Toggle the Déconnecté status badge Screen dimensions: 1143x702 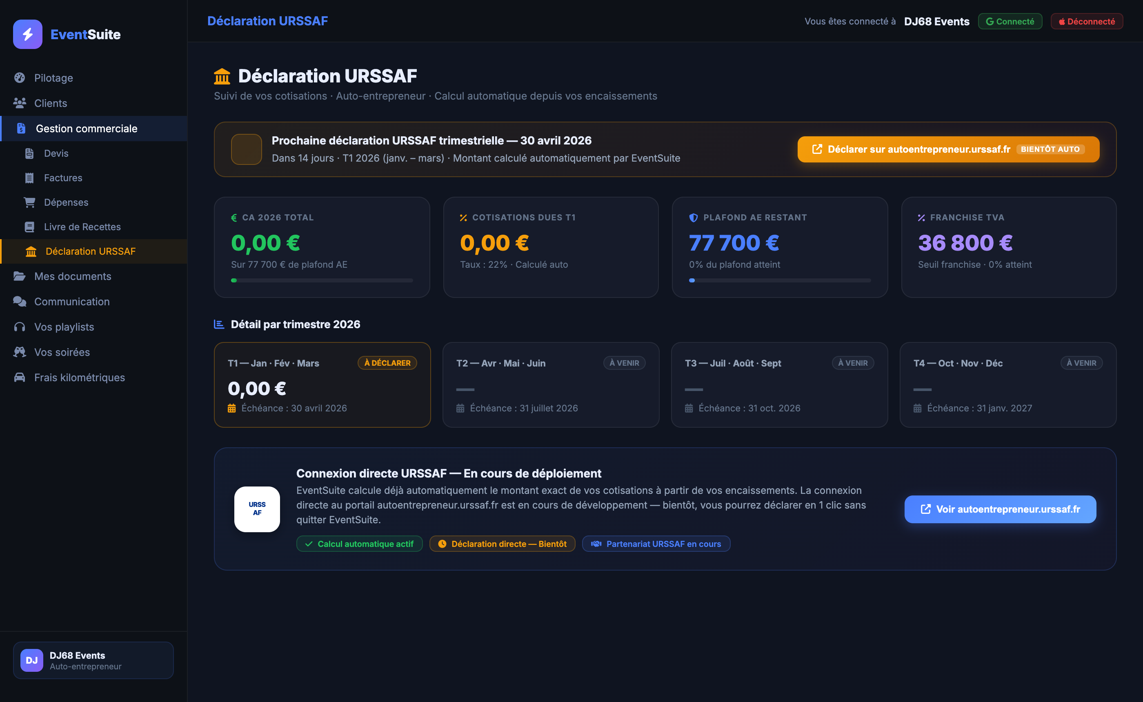(1086, 21)
